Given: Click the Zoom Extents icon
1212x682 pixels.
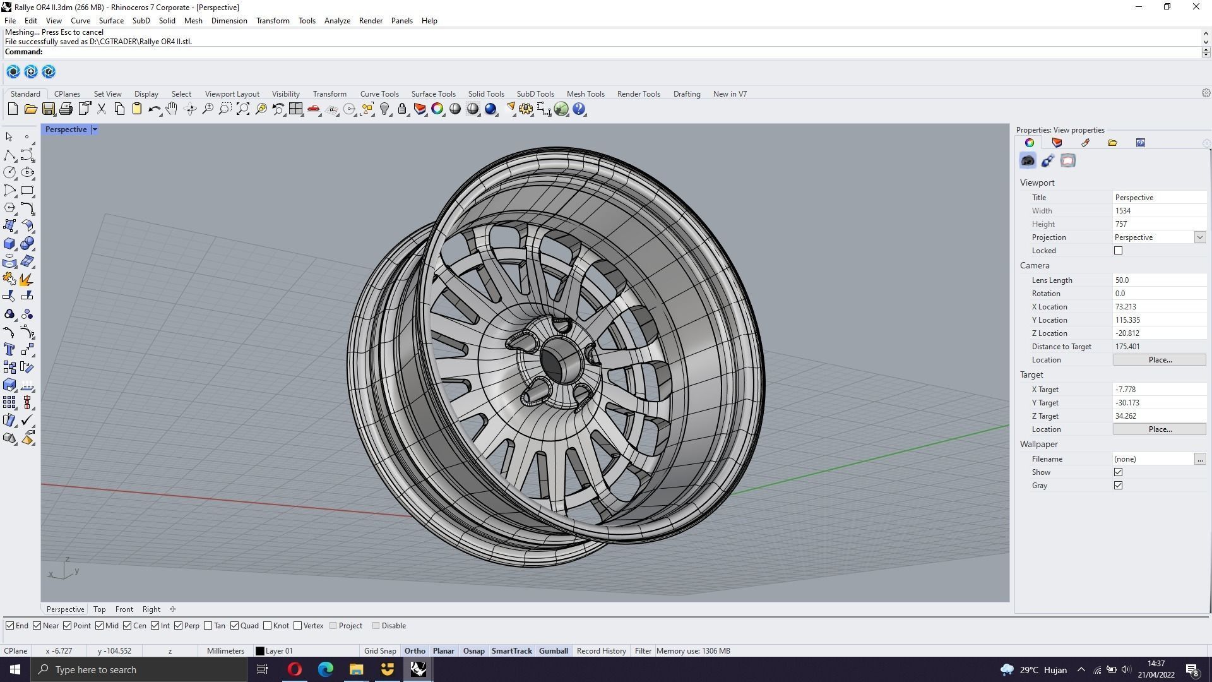Looking at the screenshot, I should 242,109.
